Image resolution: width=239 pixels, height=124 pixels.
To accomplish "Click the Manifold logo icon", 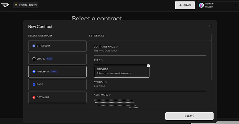I will coord(5,5).
